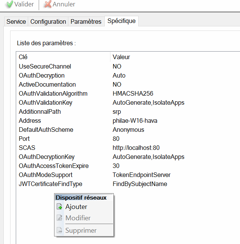
Task: Choose Ajouter from the context menu
Action: (76, 207)
